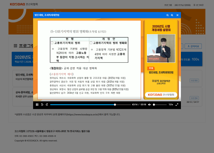Click the rewind counter-clockwise arrow icon

pyautogui.click(x=42, y=105)
